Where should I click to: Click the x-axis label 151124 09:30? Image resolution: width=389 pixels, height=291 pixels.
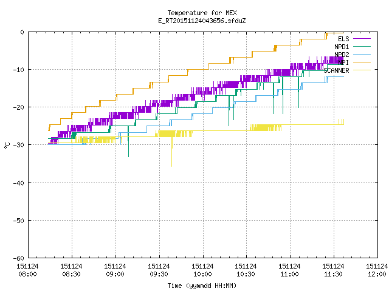pyautogui.click(x=159, y=270)
